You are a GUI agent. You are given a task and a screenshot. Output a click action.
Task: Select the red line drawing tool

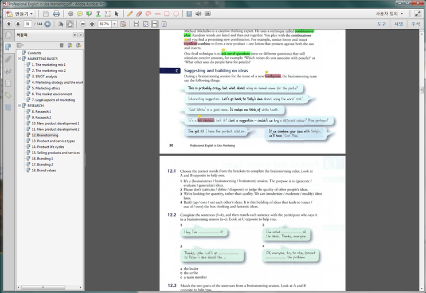coord(158,14)
